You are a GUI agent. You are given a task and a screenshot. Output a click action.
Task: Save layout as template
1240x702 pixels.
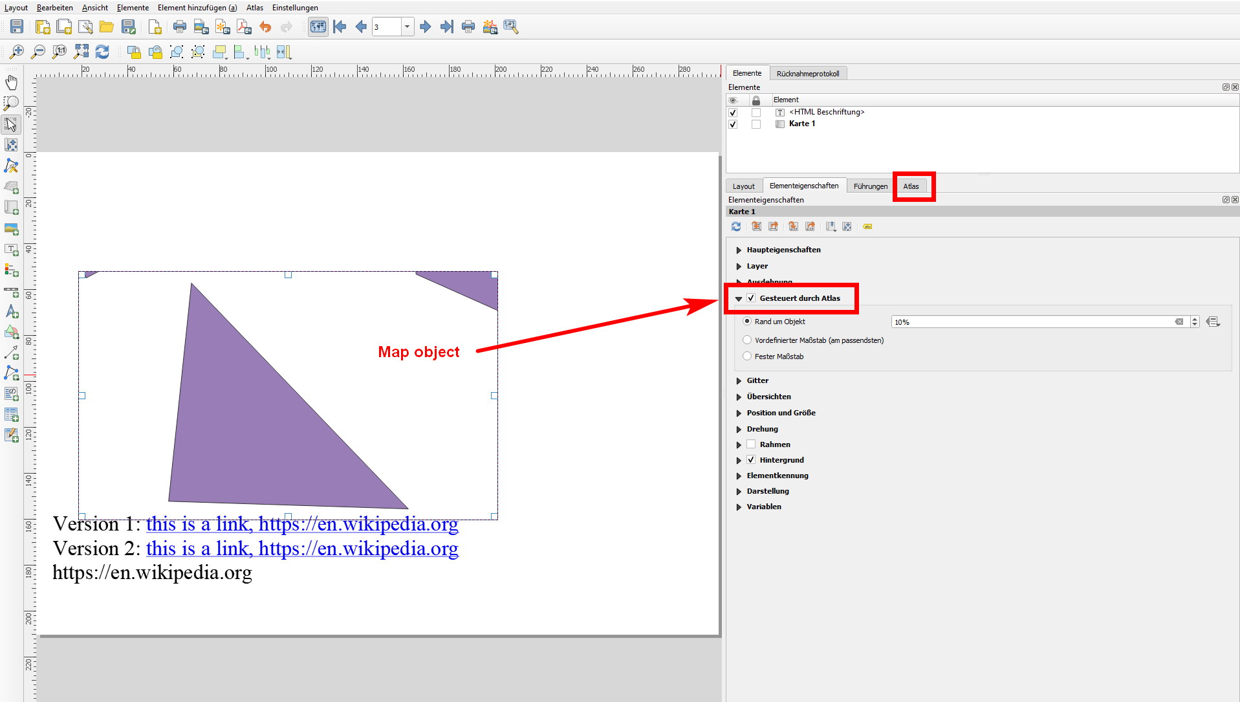(x=129, y=27)
